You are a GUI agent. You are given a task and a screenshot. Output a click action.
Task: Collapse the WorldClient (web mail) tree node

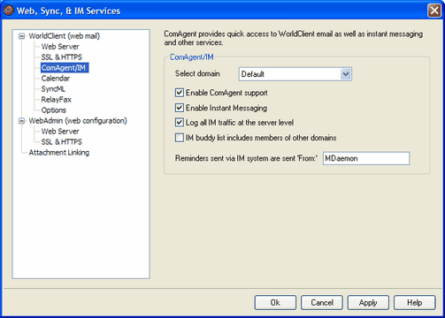tap(21, 36)
